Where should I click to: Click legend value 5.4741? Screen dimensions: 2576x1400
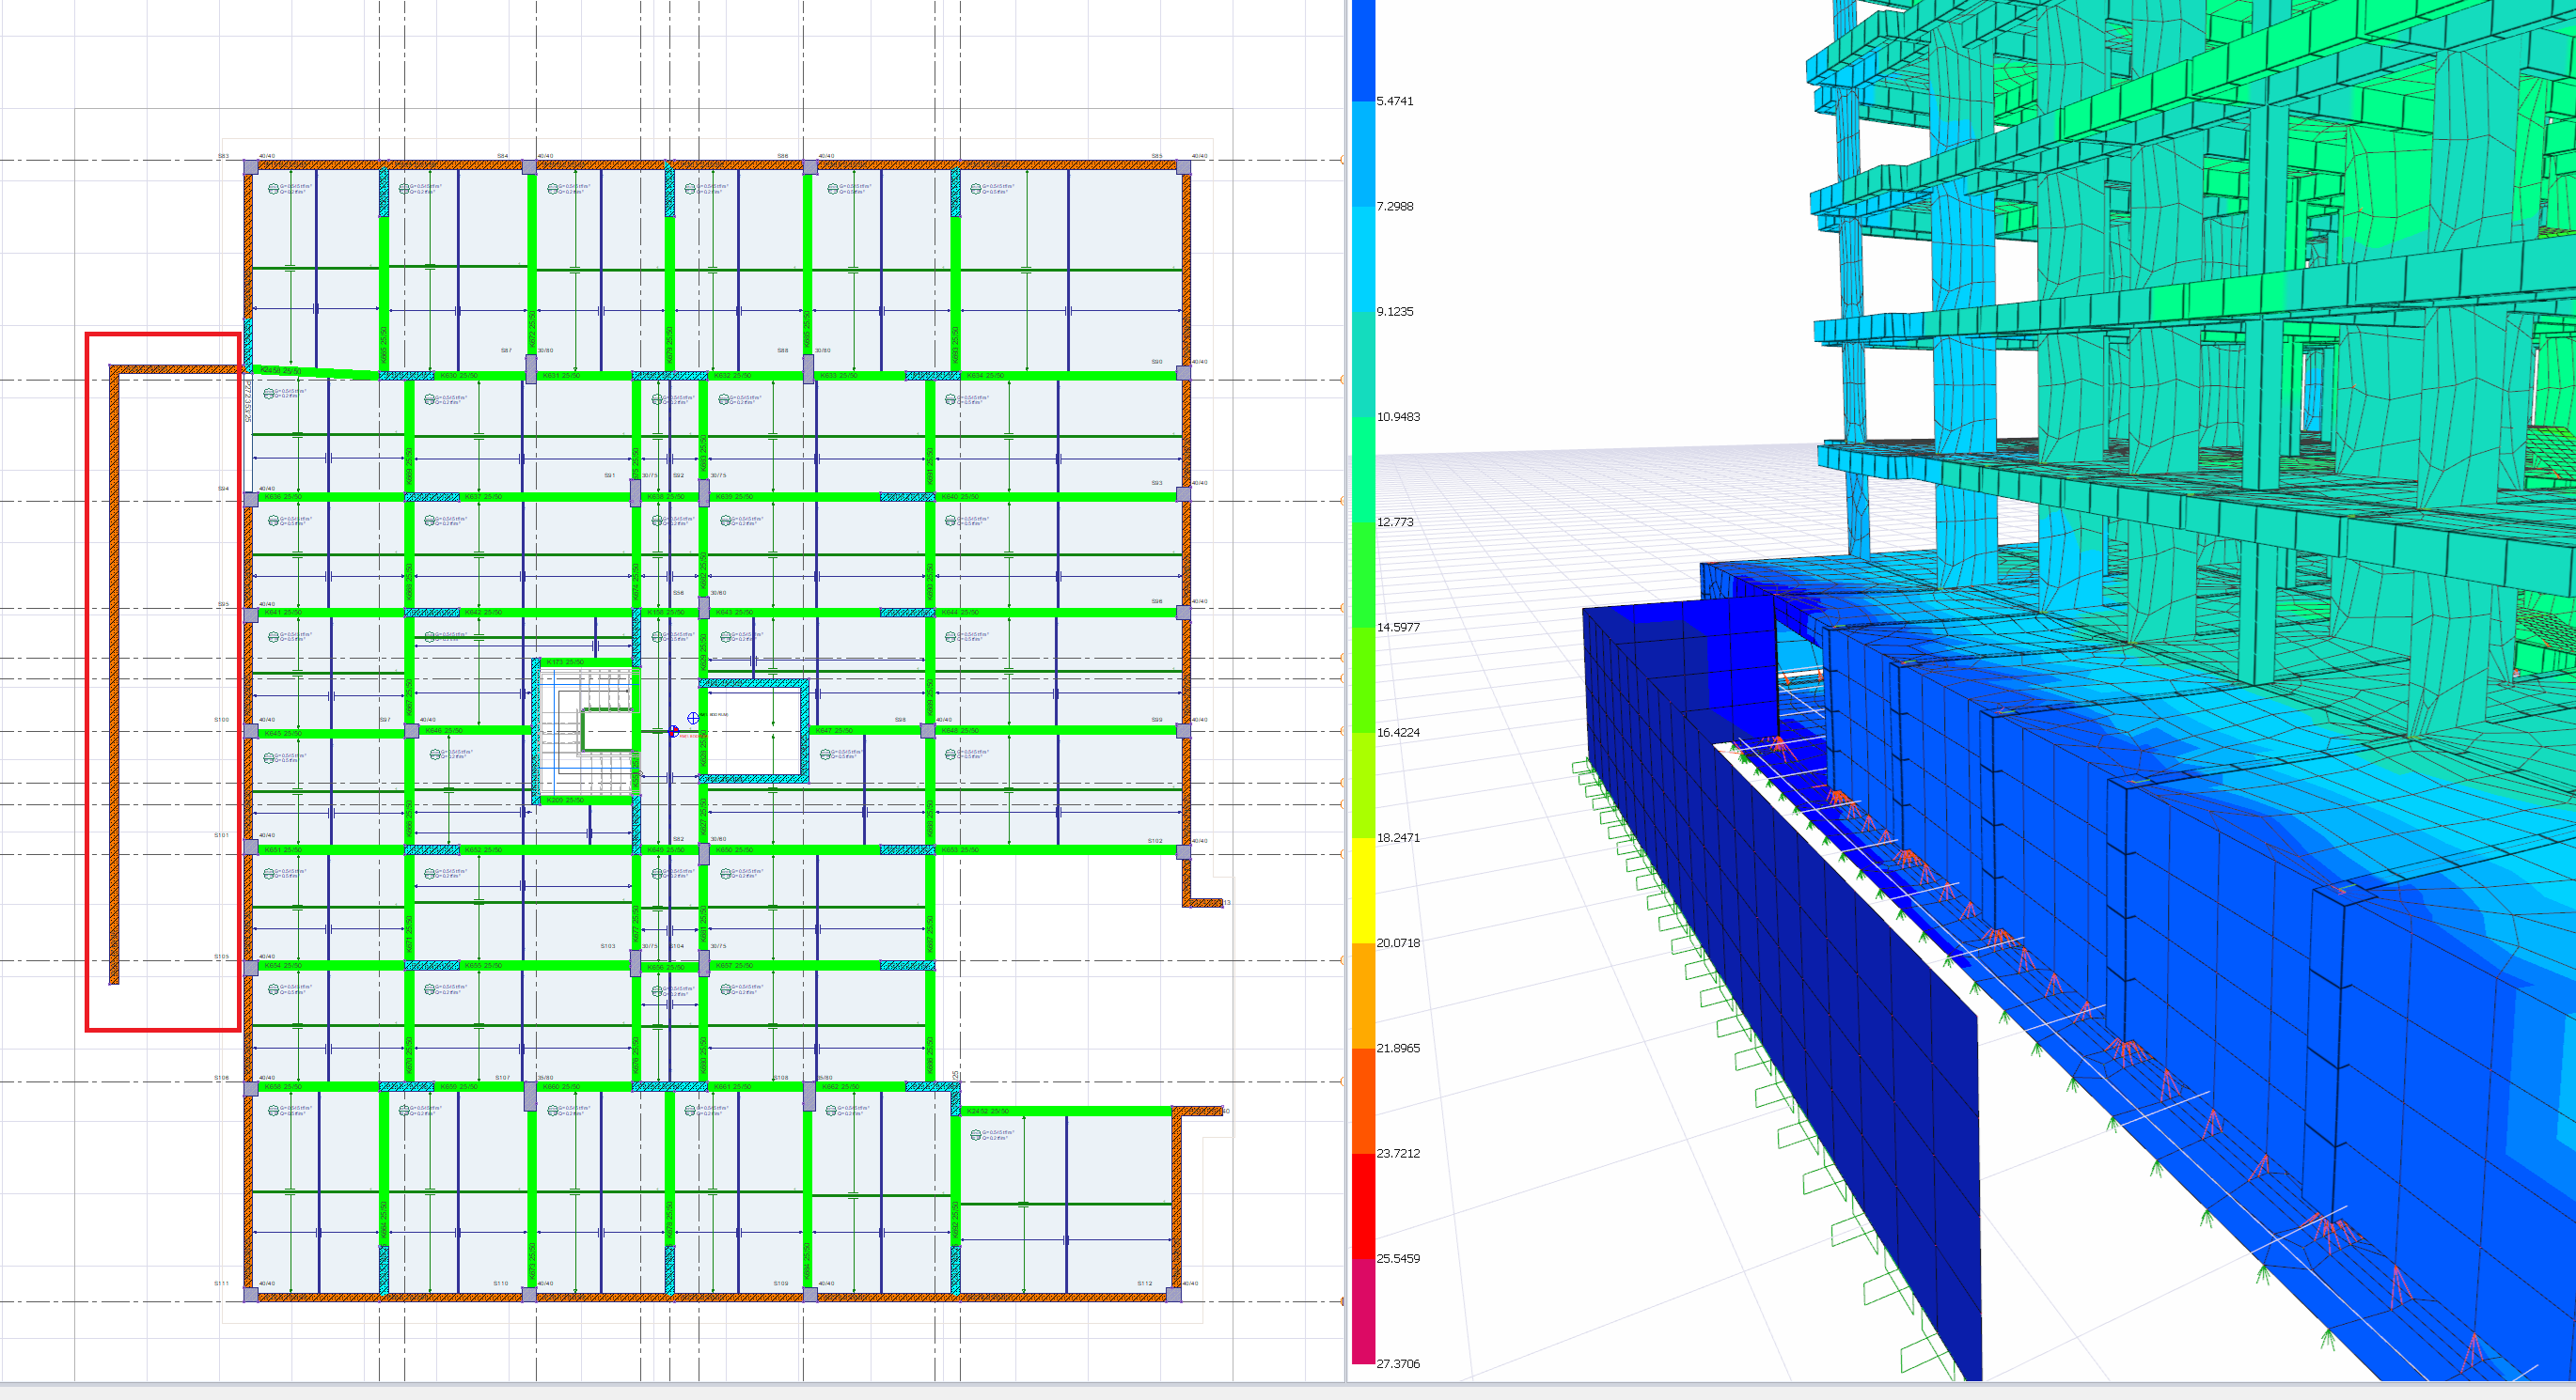[x=1394, y=101]
